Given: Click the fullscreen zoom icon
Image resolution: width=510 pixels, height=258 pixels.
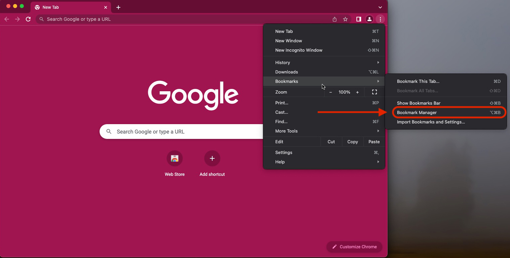Looking at the screenshot, I should click(x=375, y=92).
